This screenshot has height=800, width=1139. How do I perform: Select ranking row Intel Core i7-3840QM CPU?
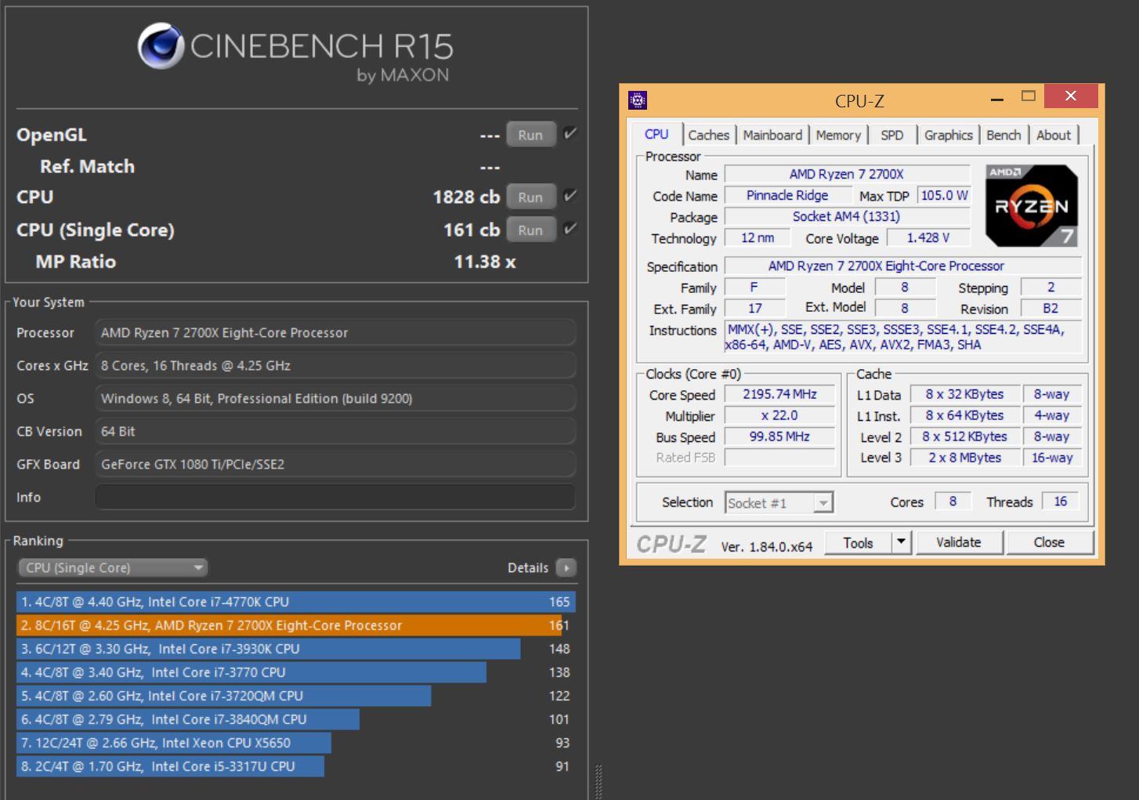click(x=296, y=719)
